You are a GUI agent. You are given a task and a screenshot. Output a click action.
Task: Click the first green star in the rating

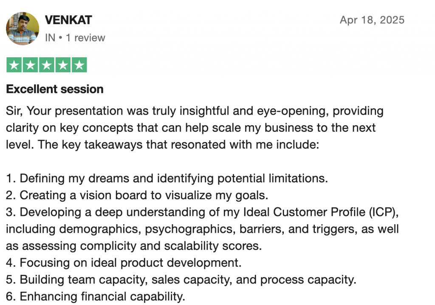14,65
